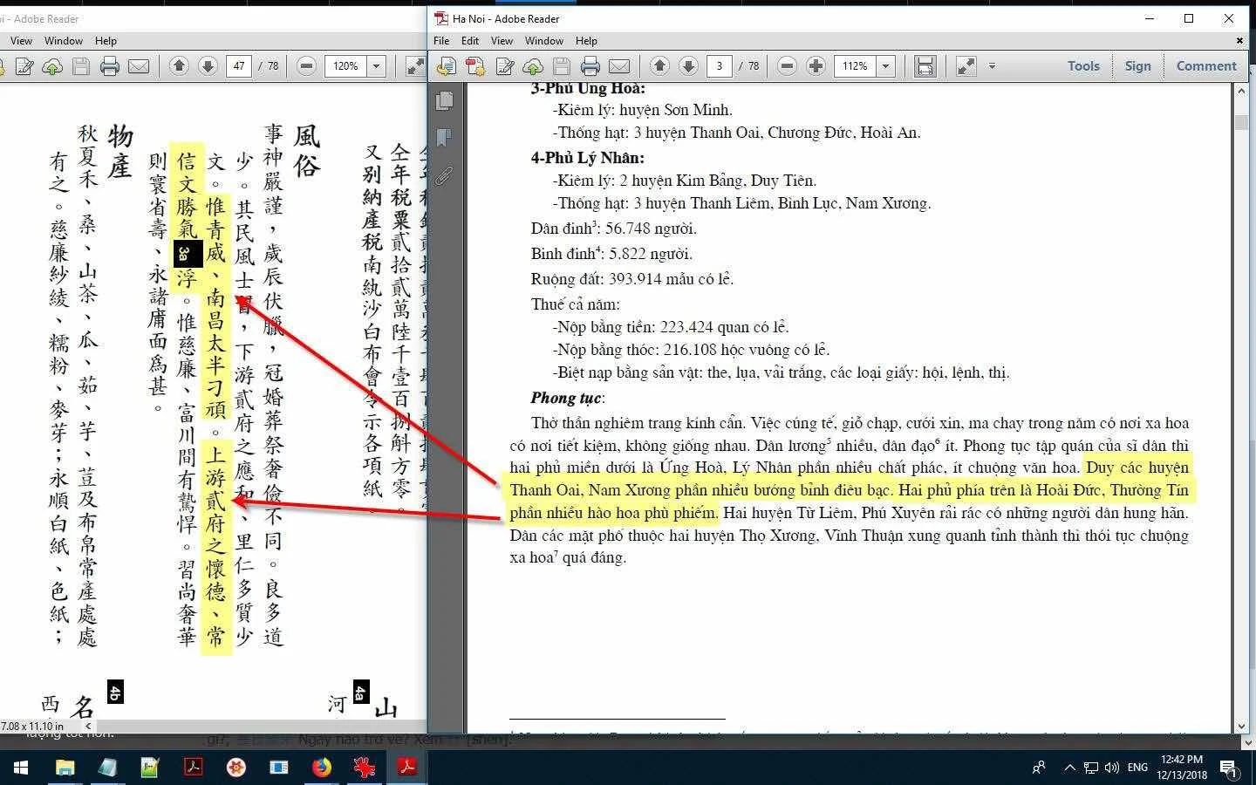1256x785 pixels.
Task: Show Bookmarks navigation panel
Action: [444, 138]
